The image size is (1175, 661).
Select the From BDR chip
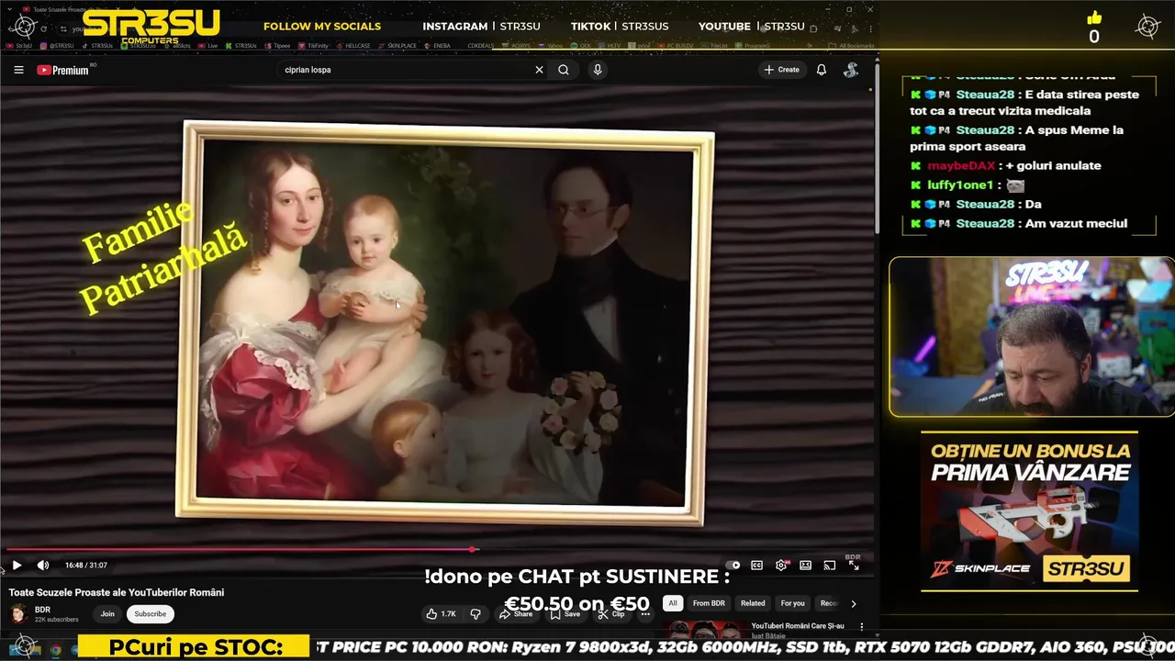[x=709, y=603]
